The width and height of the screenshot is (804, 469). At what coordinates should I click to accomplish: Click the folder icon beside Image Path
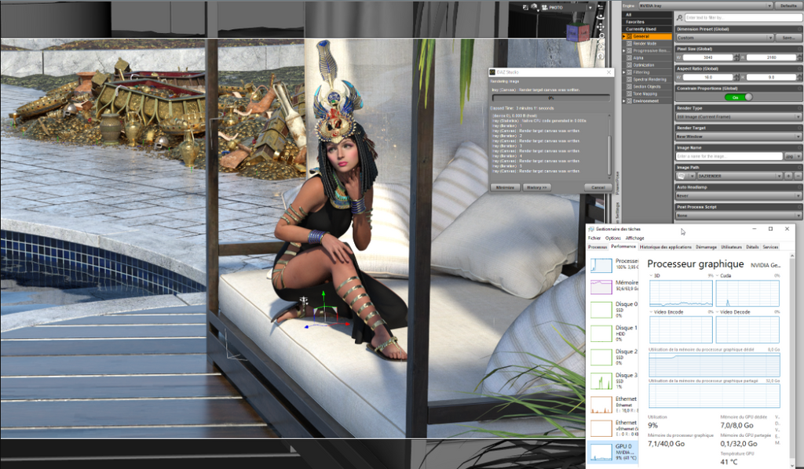coord(682,176)
